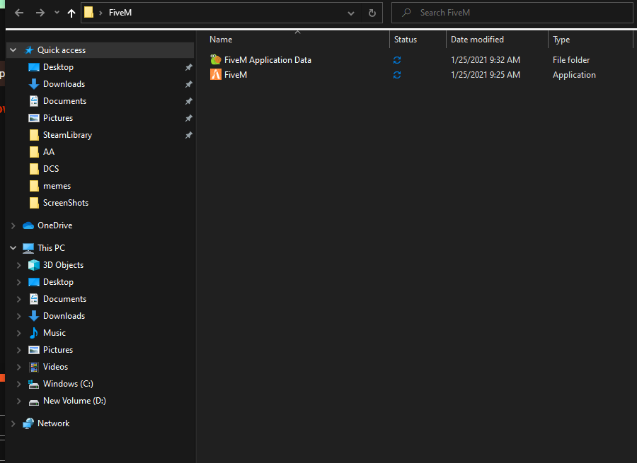The image size is (637, 463).
Task: Sort files by Date modified column
Action: point(477,40)
